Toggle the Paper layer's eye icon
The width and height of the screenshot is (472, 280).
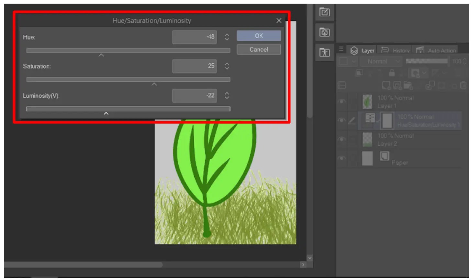[x=342, y=158]
